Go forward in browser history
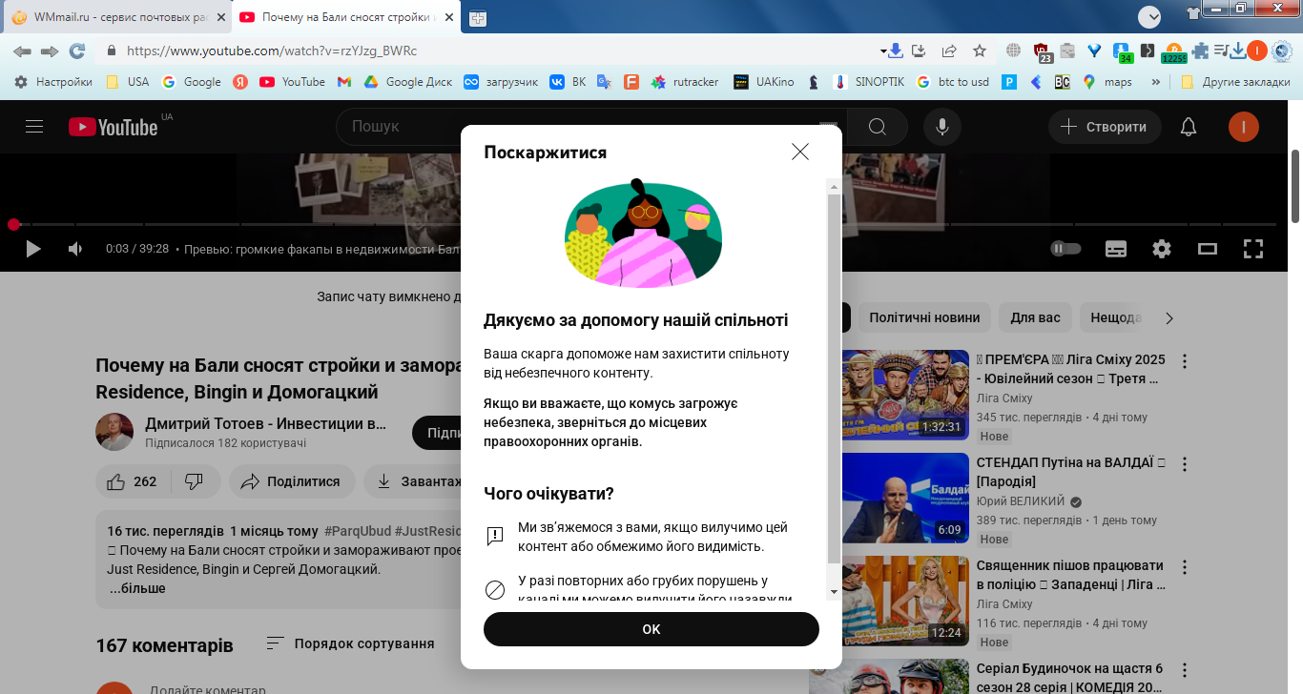This screenshot has height=694, width=1303. pyautogui.click(x=50, y=51)
